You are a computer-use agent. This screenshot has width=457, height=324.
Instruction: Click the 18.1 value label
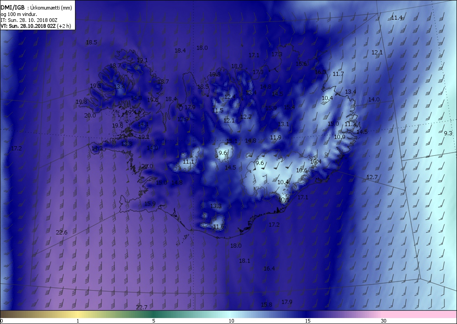click(244, 260)
